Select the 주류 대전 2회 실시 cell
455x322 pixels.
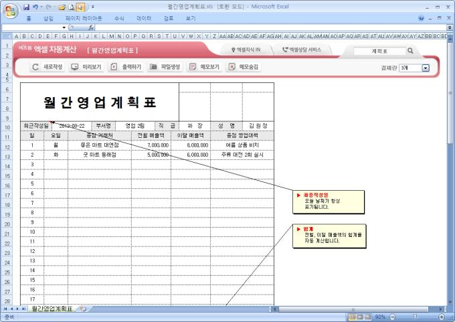pyautogui.click(x=242, y=155)
